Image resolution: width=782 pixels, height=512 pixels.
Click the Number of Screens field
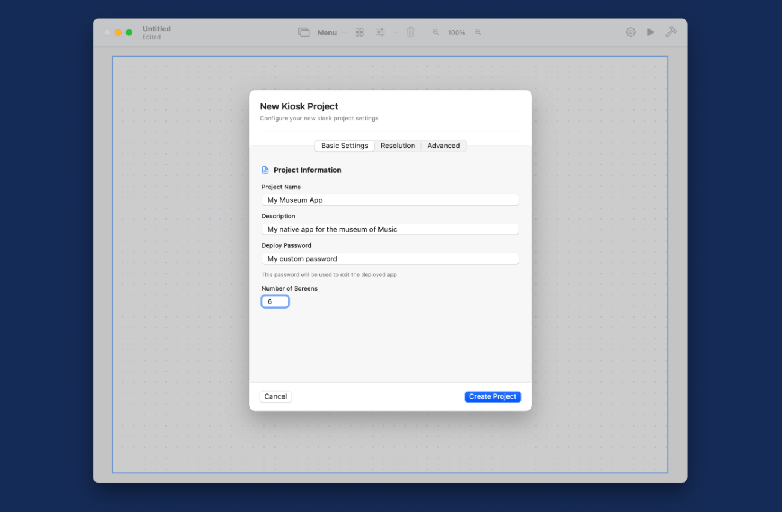click(x=276, y=301)
